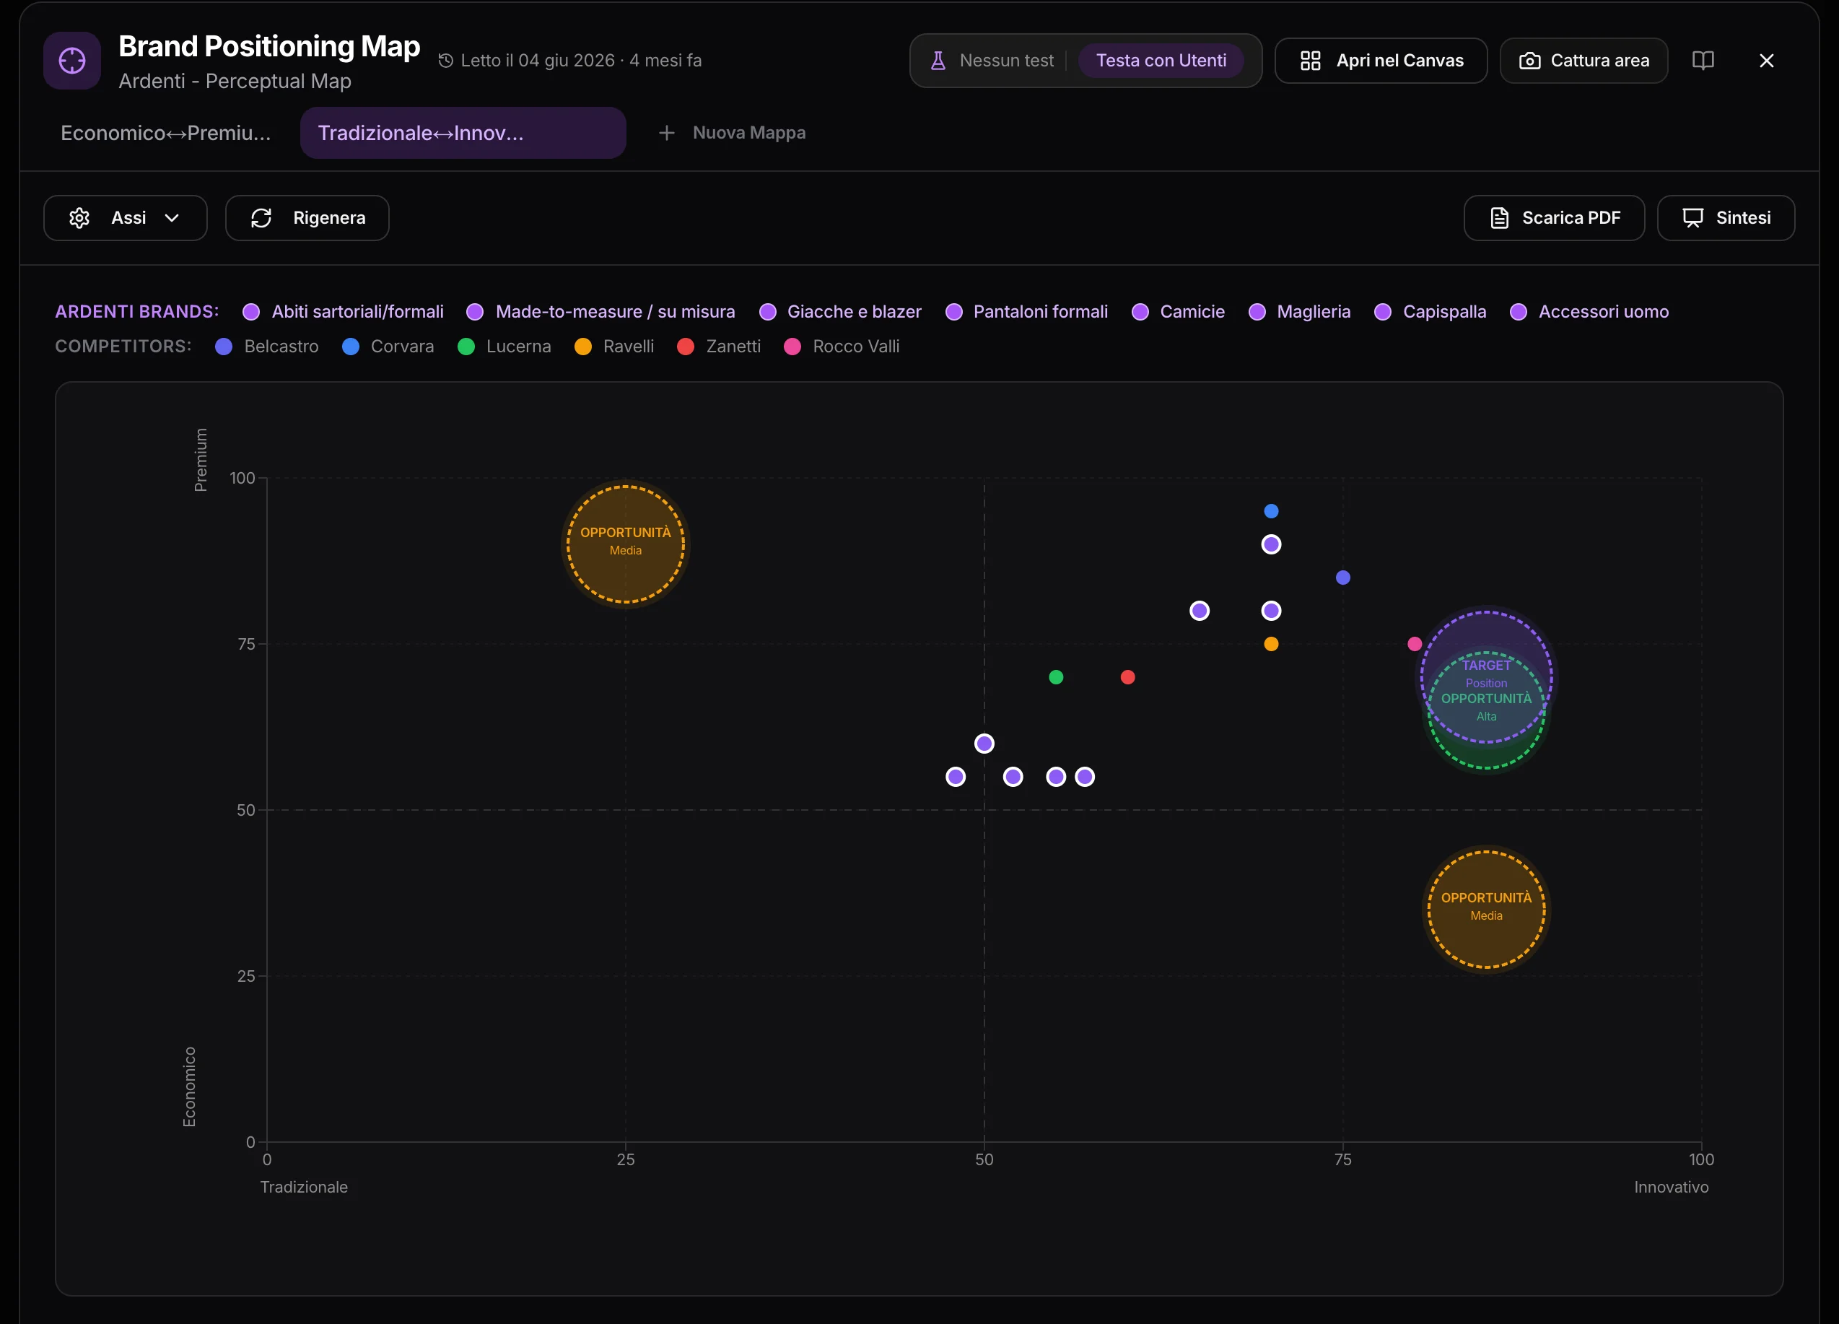Click the flask icon next to Nessun test

[x=938, y=61]
